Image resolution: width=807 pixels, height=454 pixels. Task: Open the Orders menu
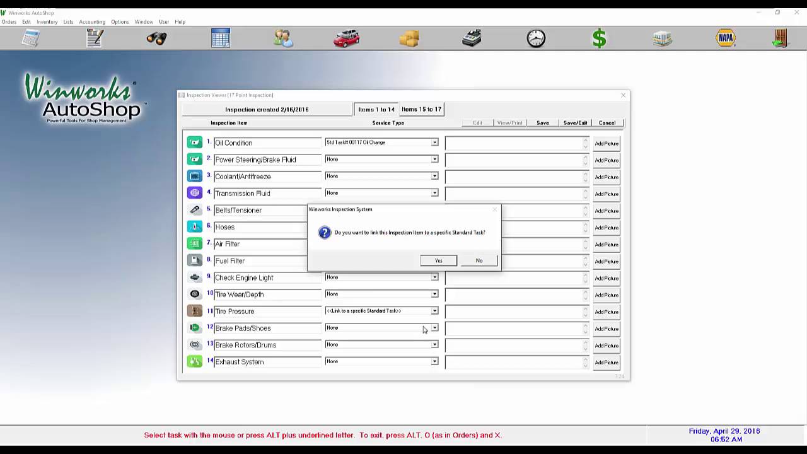coord(9,22)
